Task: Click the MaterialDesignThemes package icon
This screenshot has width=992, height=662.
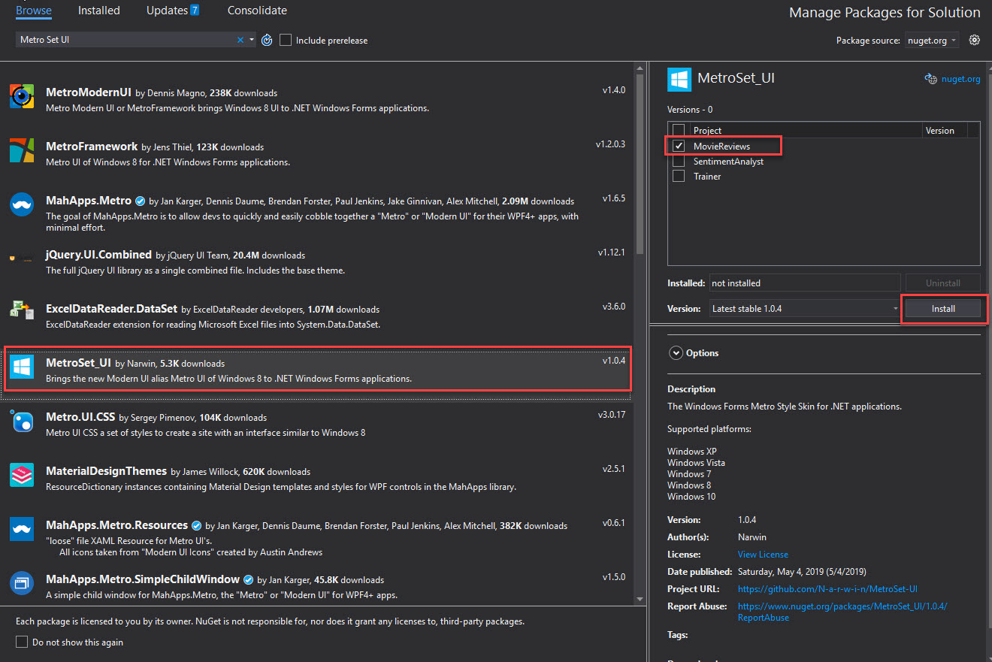Action: 22,475
